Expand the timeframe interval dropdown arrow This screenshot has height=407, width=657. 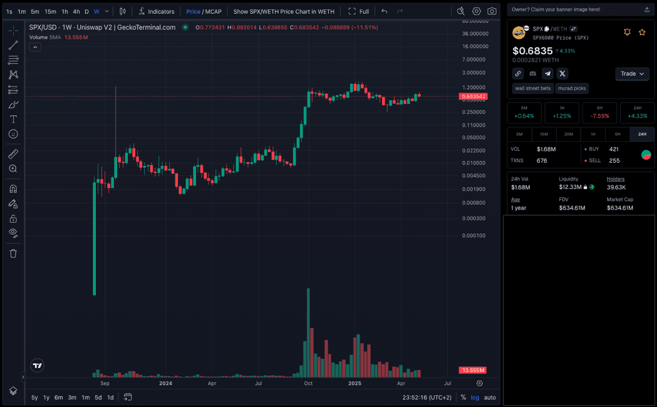click(107, 11)
